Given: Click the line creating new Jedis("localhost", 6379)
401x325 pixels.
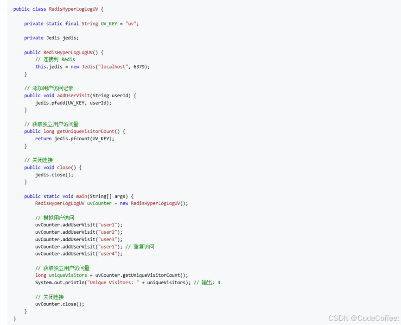Looking at the screenshot, I should [92, 67].
